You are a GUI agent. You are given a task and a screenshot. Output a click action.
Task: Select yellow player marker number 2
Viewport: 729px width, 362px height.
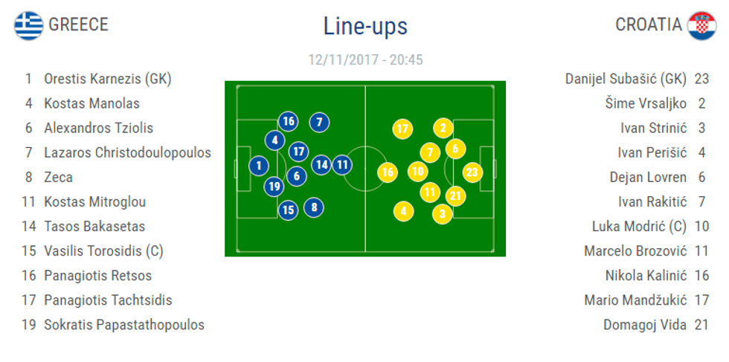coord(443,128)
